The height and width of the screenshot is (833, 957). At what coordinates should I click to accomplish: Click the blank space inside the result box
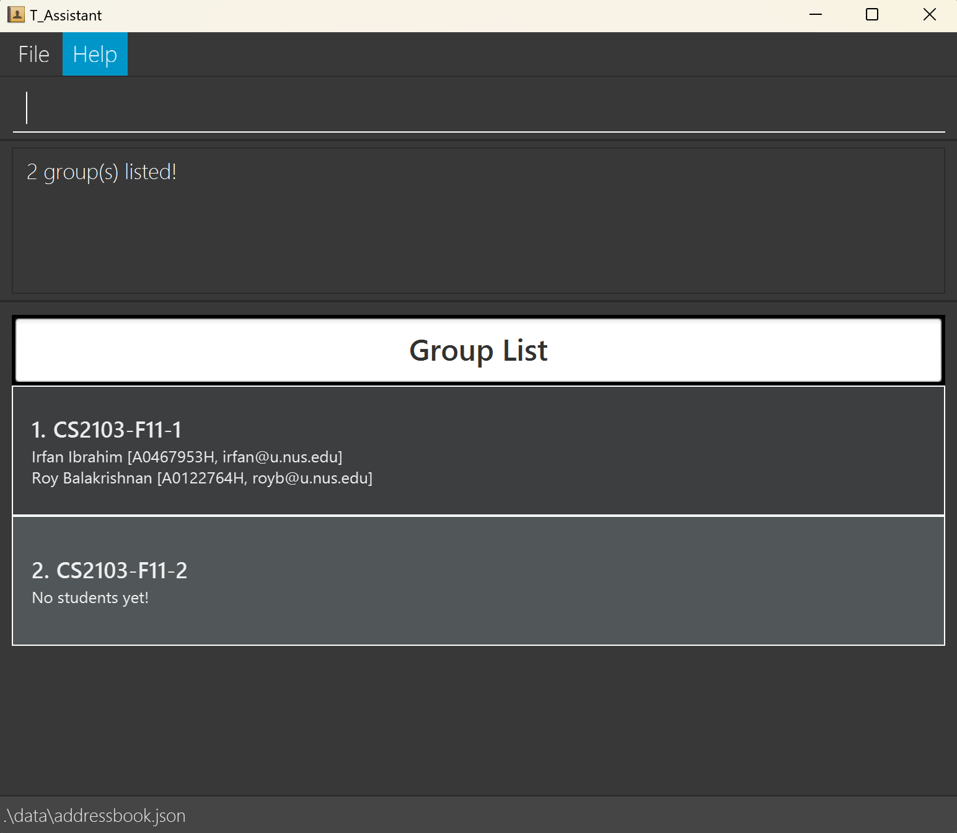pyautogui.click(x=478, y=242)
